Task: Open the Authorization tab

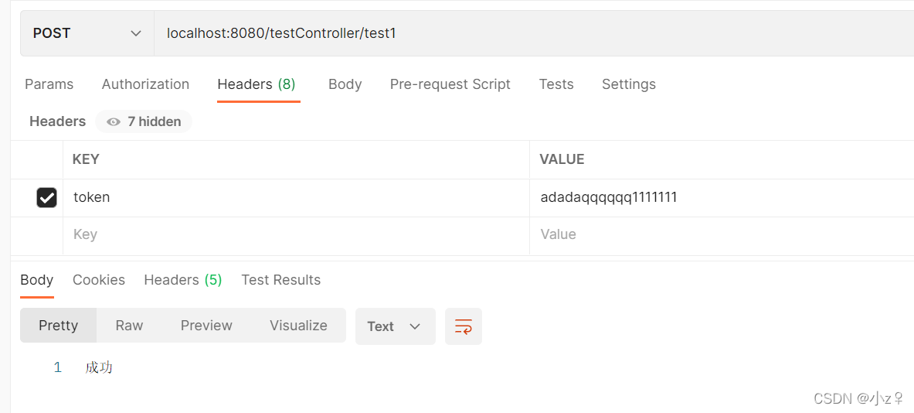Action: click(145, 84)
